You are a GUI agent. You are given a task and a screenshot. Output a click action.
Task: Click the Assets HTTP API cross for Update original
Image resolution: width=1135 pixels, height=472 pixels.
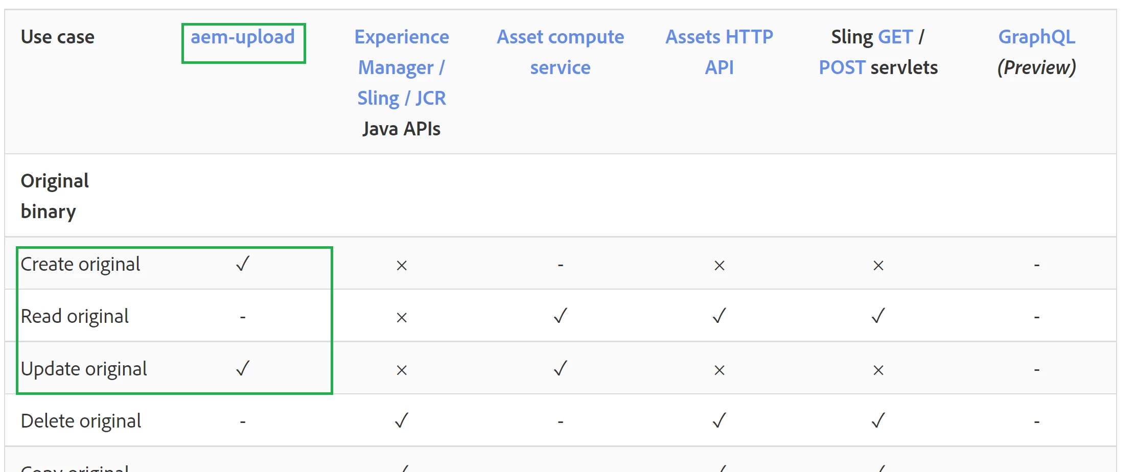tap(720, 370)
